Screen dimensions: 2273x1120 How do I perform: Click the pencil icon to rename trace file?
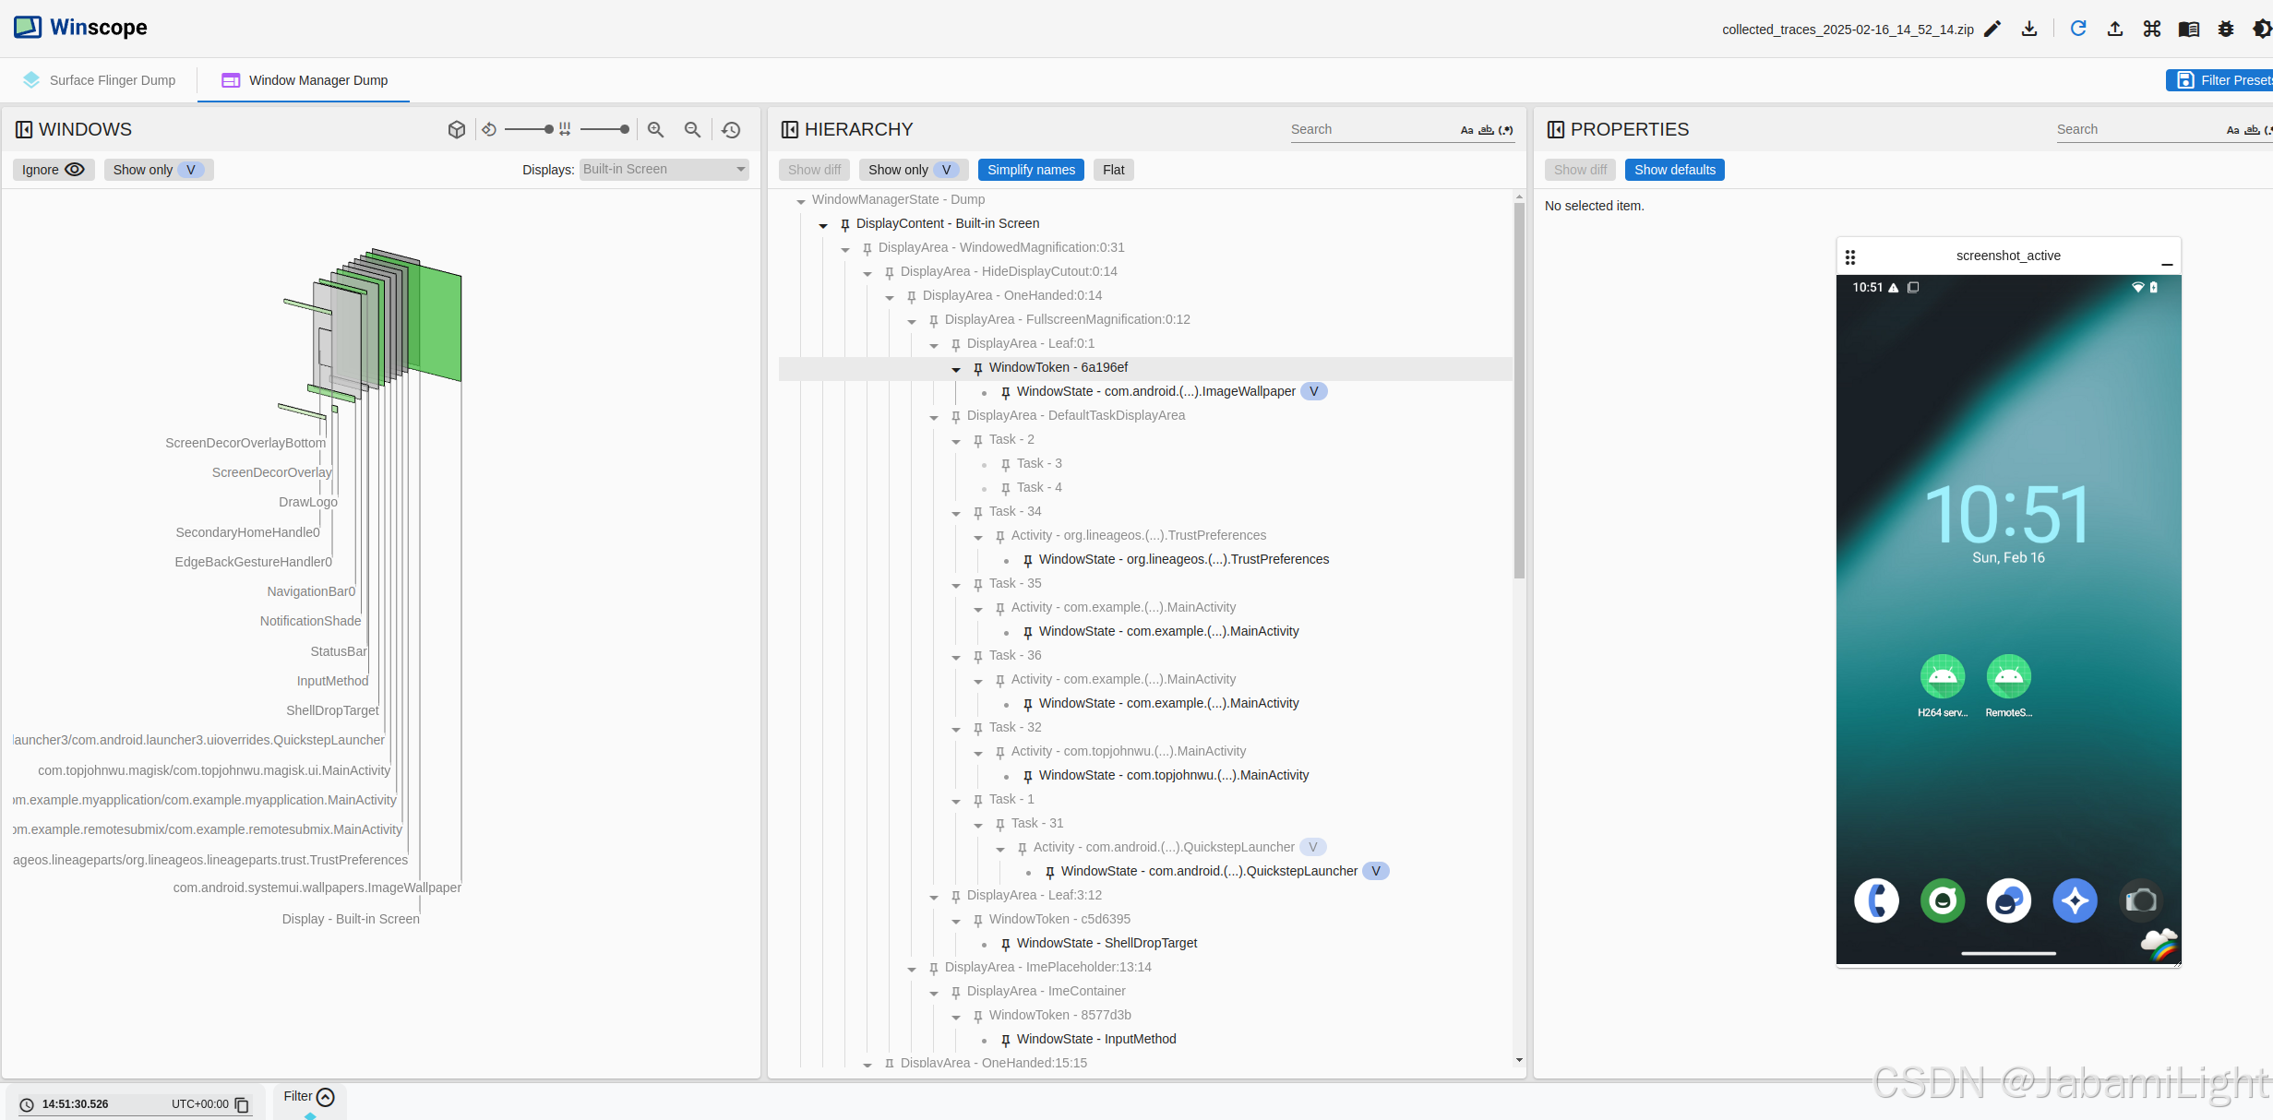1992,29
